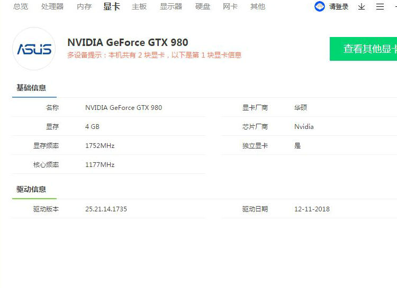Click the red 多设备提示 notice text
Image resolution: width=397 pixels, height=288 pixels.
[x=154, y=55]
